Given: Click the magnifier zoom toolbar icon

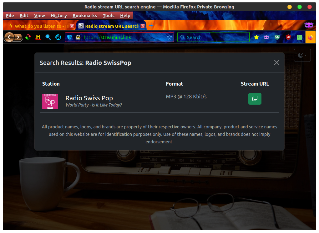Looking at the screenshot, I should pos(48,37).
